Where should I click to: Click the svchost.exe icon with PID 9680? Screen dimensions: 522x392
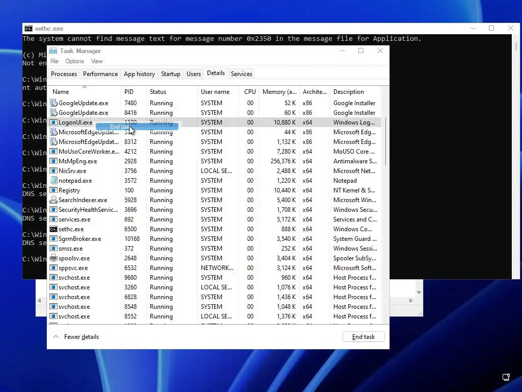(53, 277)
